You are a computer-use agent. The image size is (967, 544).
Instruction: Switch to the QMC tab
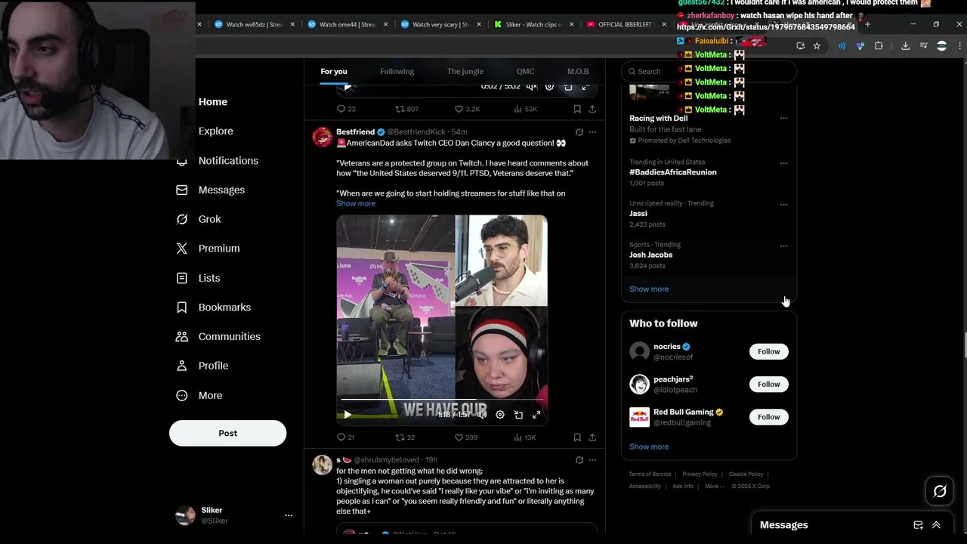coord(525,71)
